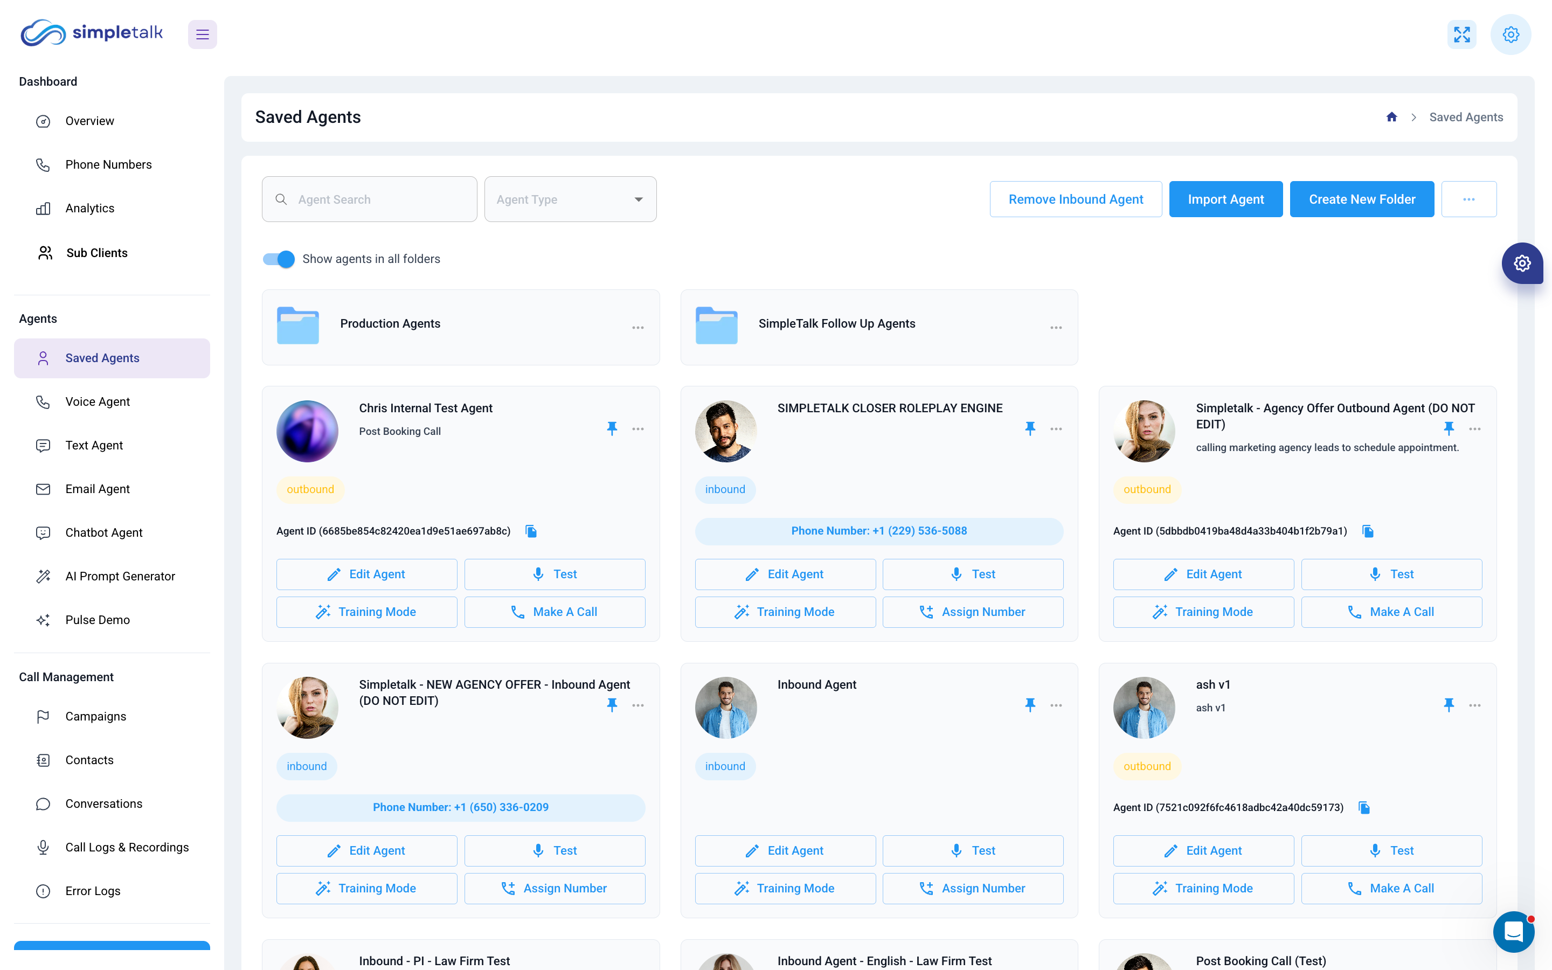This screenshot has width=1552, height=970.
Task: Click the Agent Search input field
Action: 369,199
